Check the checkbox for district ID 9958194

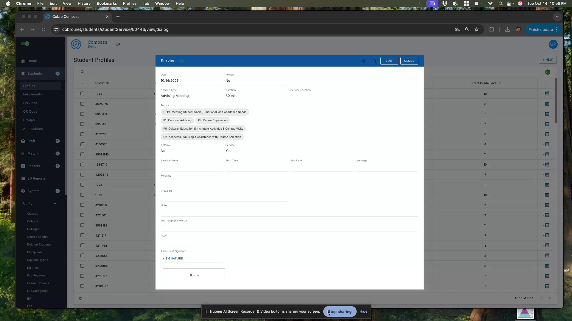pos(83,114)
